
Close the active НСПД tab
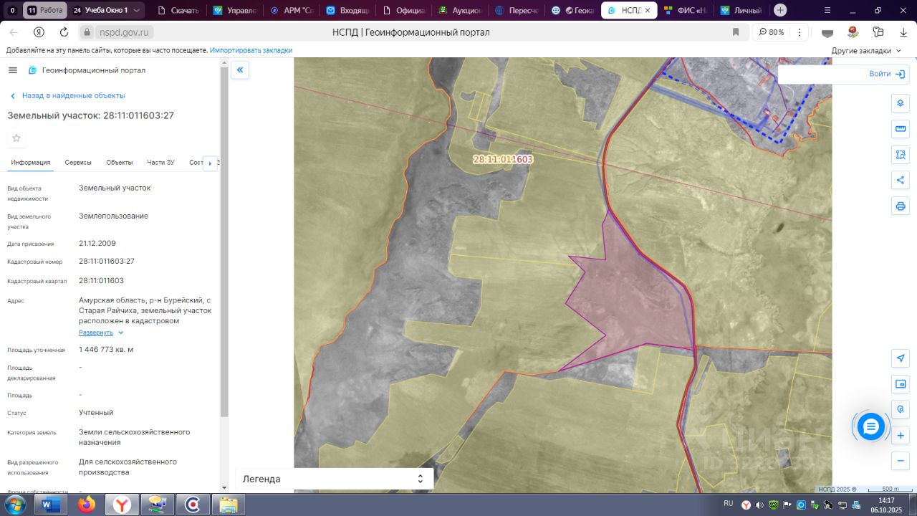[648, 11]
